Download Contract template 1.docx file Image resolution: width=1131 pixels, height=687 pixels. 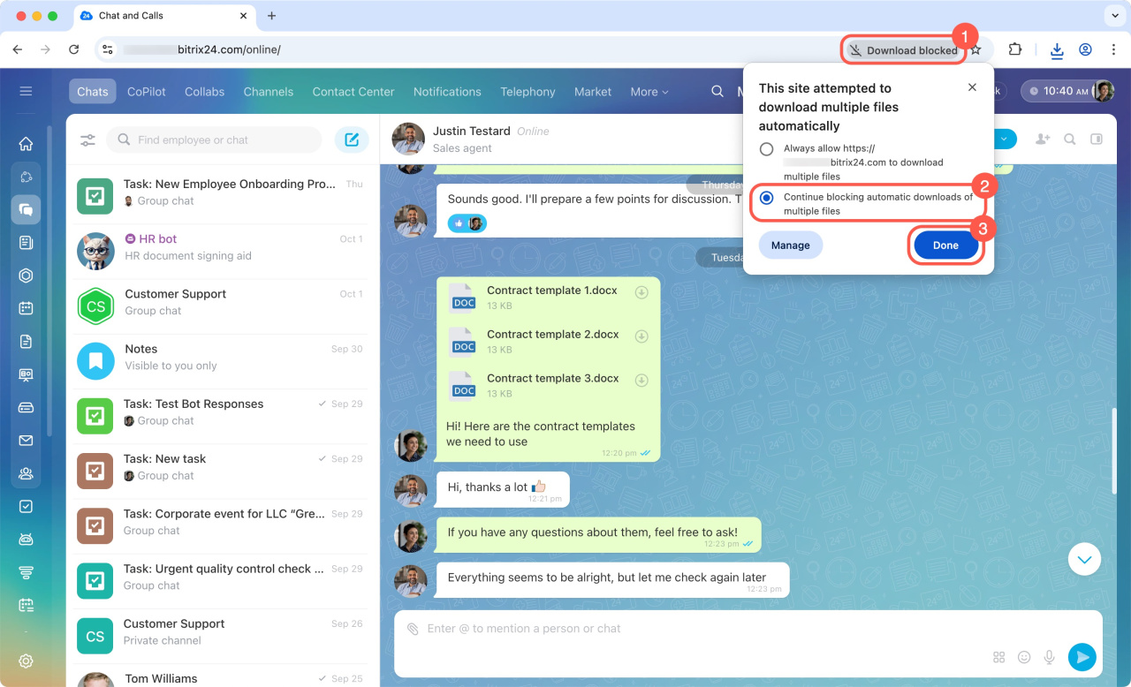[642, 292]
